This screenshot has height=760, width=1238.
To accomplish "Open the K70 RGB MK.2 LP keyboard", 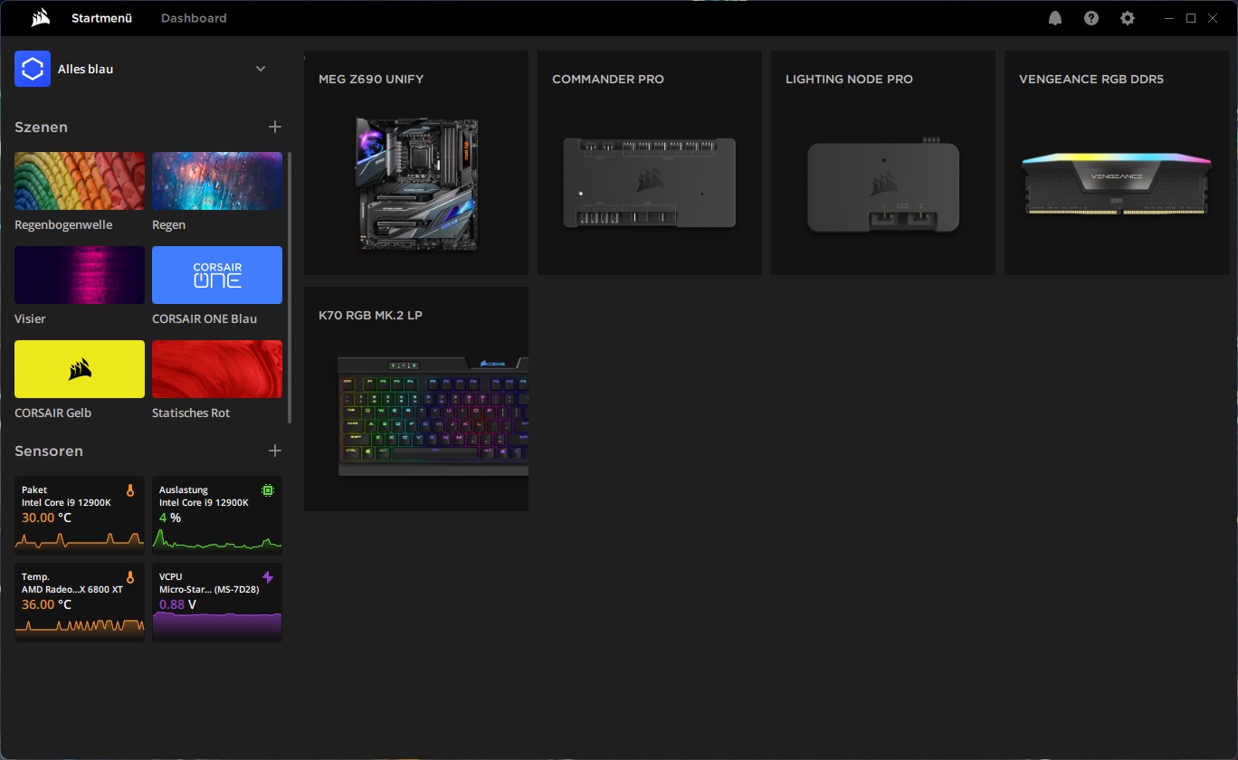I will pyautogui.click(x=416, y=399).
